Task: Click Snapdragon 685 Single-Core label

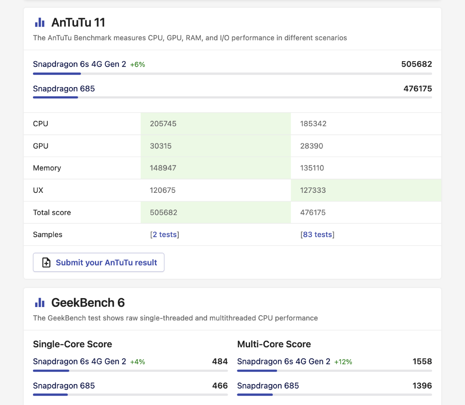Action: pyautogui.click(x=64, y=386)
